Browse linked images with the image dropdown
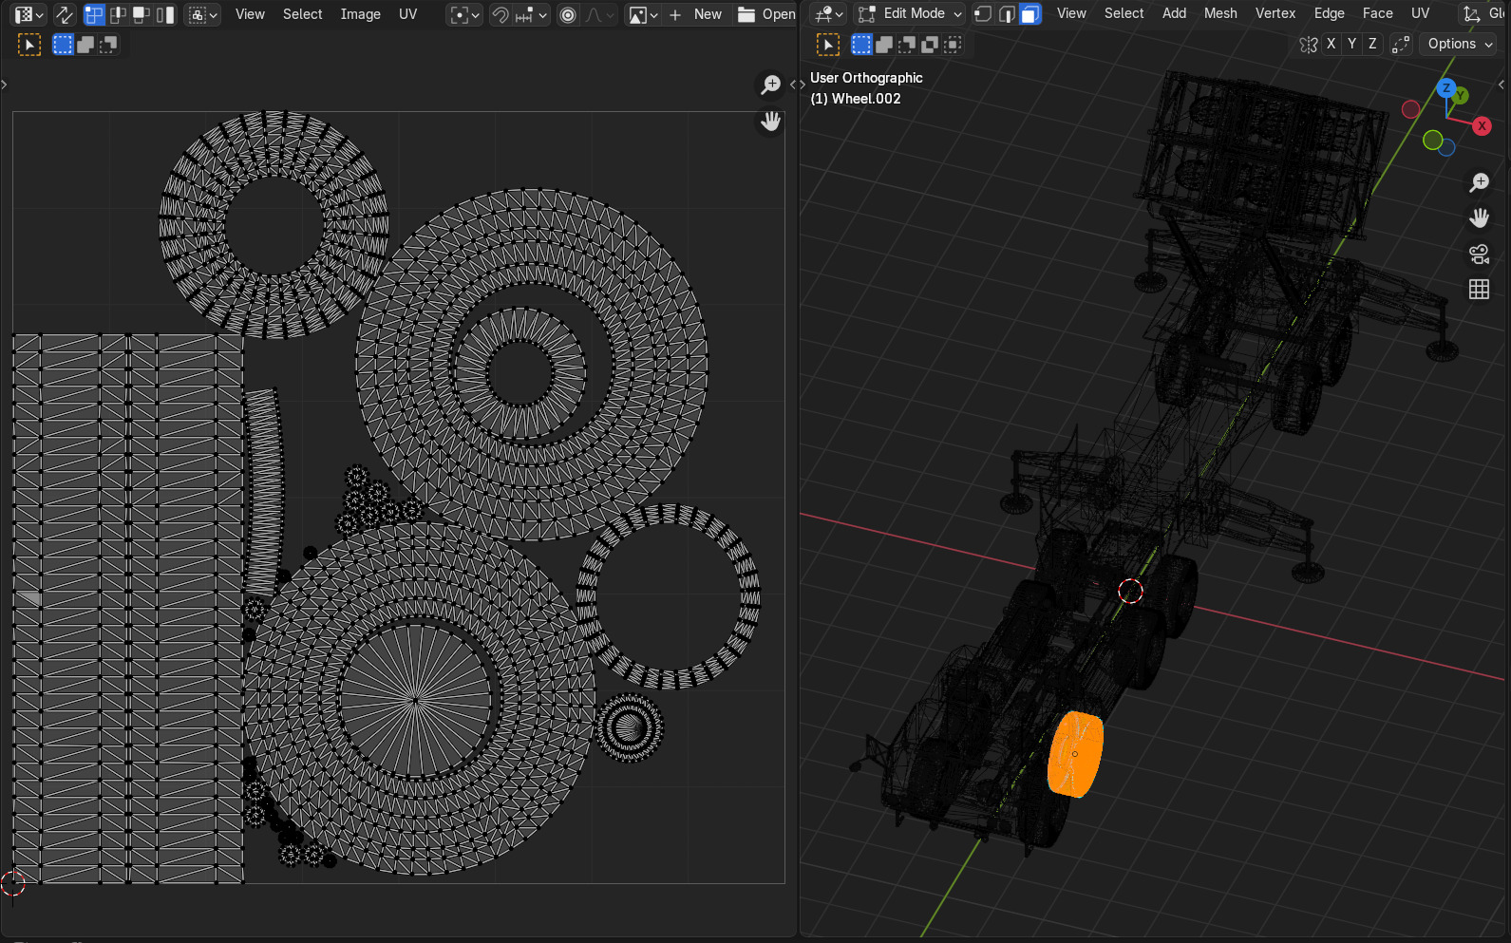Image resolution: width=1511 pixels, height=943 pixels. tap(643, 14)
